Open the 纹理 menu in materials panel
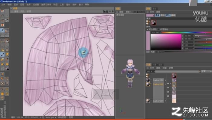Viewport: 212px width, 120px height. coord(171,68)
